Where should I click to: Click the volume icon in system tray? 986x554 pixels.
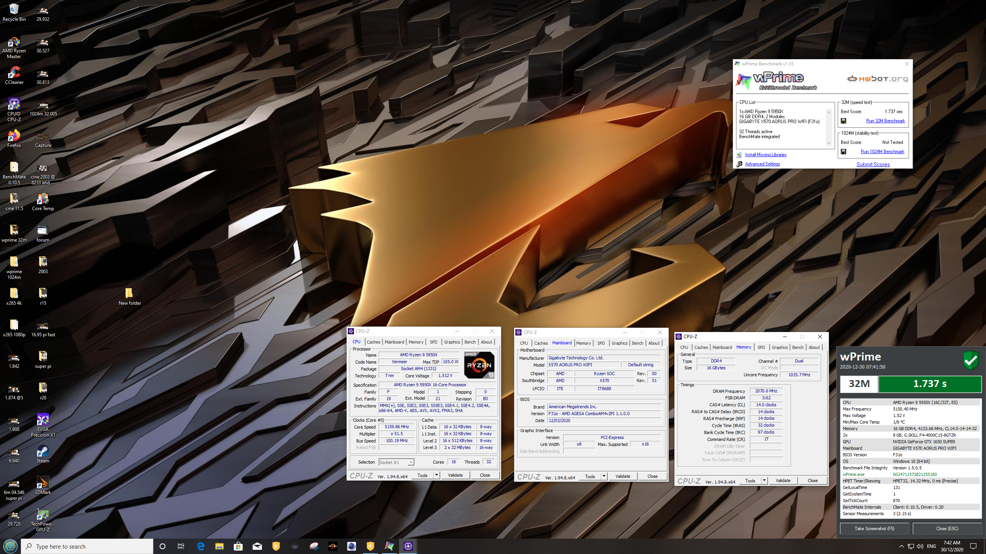(920, 546)
